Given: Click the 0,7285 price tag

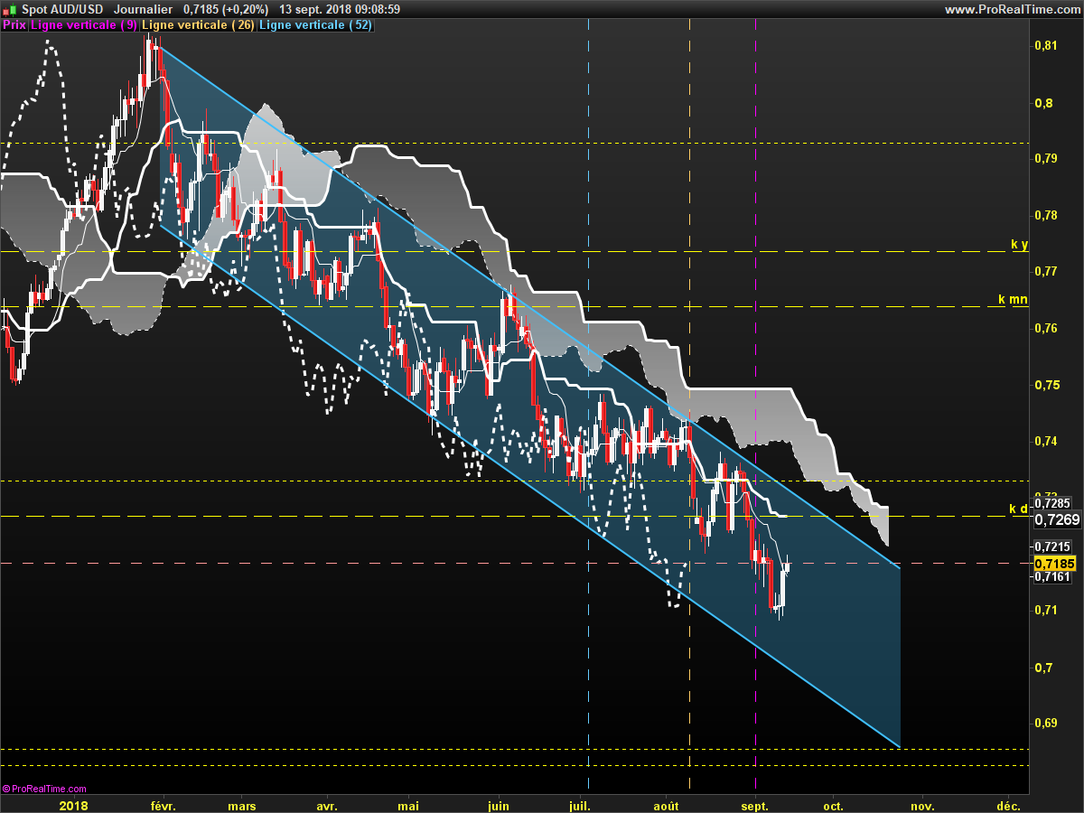Looking at the screenshot, I should pos(1052,503).
